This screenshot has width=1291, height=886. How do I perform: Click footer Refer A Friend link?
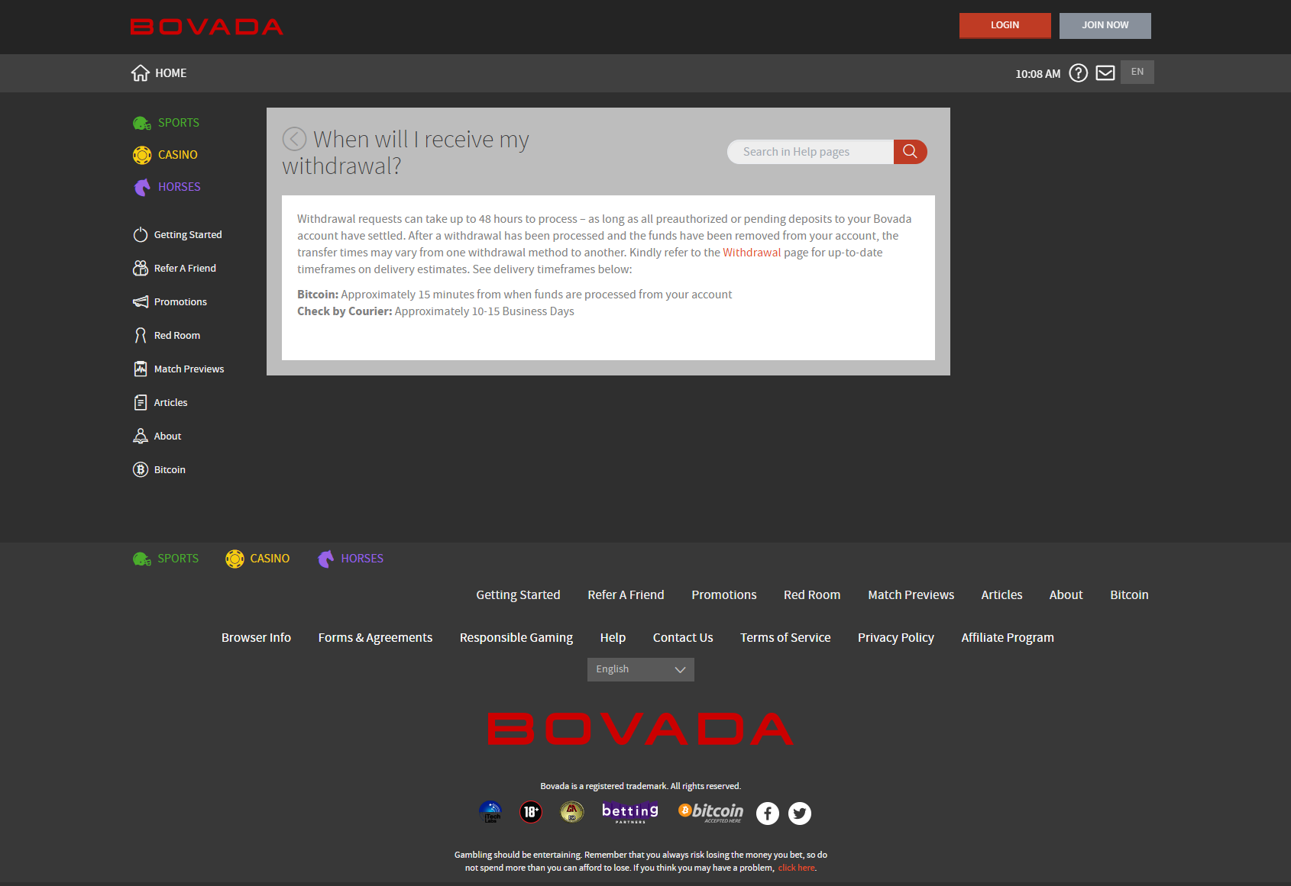[x=626, y=595]
